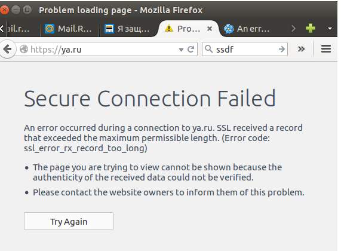Click the search magnifier icon in the search box
The height and width of the screenshot is (251, 341).
(209, 49)
